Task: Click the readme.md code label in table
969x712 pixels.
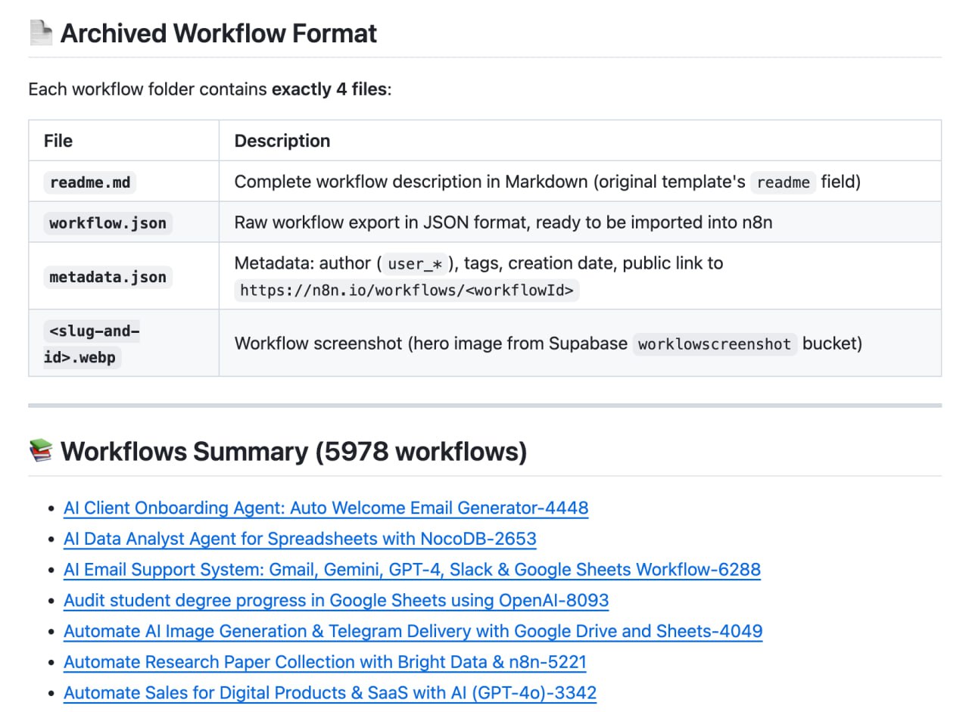Action: tap(90, 182)
